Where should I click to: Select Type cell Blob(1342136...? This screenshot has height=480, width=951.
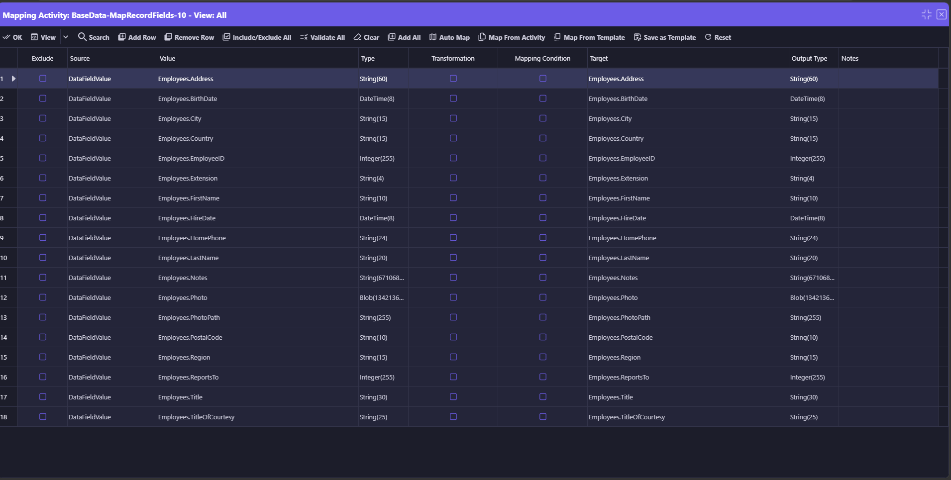coord(383,297)
